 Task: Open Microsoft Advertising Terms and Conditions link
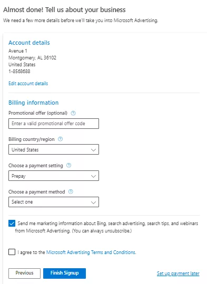click(91, 252)
